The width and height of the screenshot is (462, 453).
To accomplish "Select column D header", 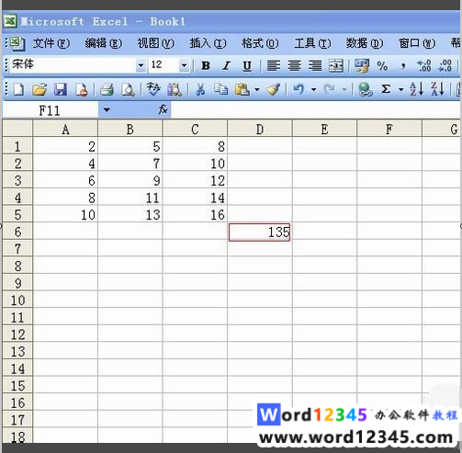I will pyautogui.click(x=260, y=130).
